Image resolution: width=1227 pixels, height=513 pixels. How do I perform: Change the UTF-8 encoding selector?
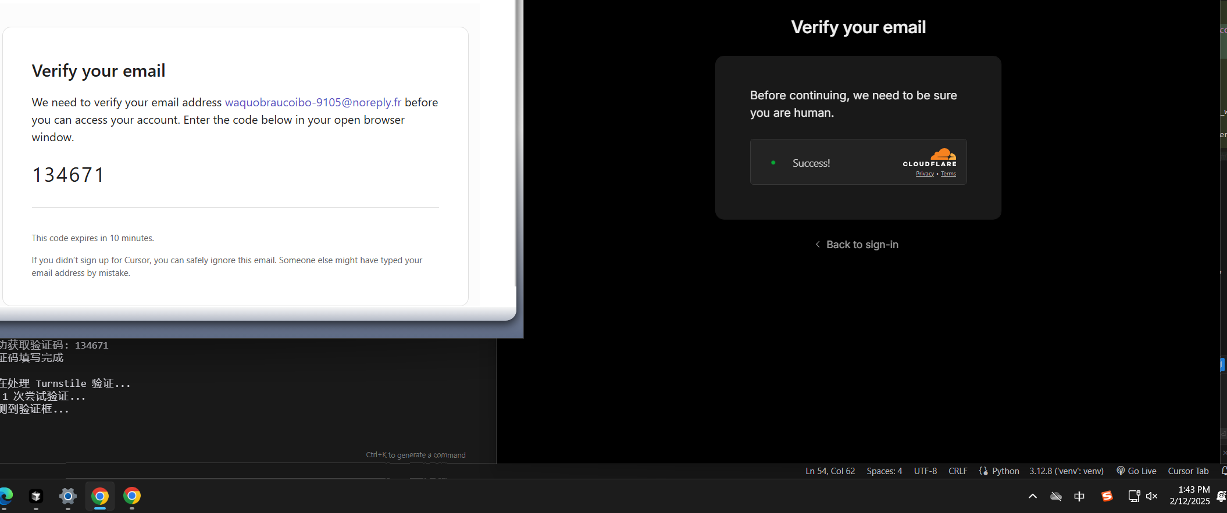pos(925,471)
